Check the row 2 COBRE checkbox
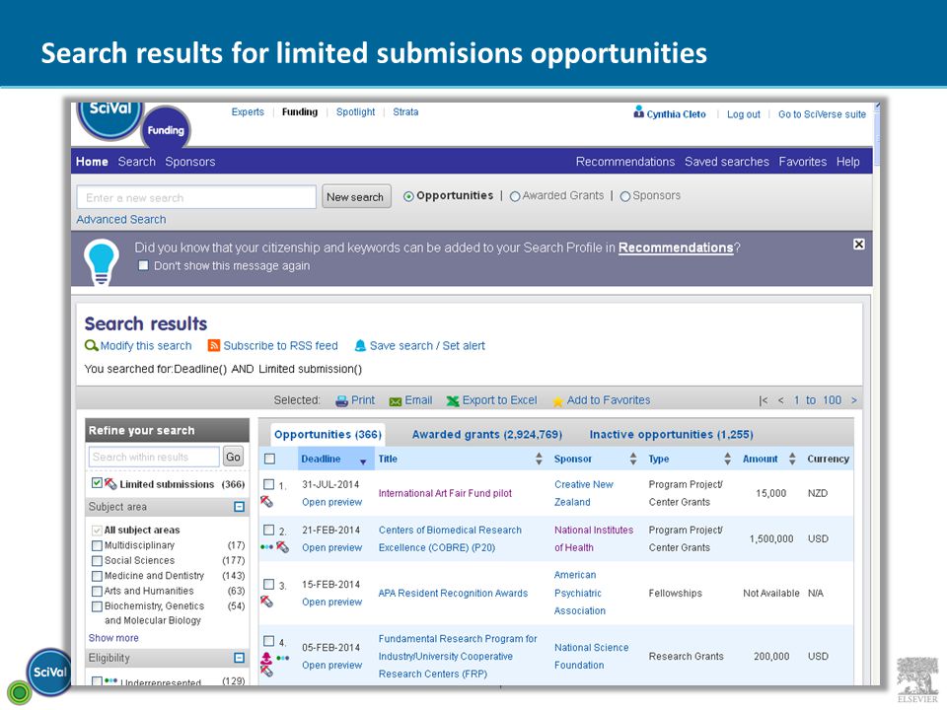This screenshot has width=947, height=710. pyautogui.click(x=268, y=530)
